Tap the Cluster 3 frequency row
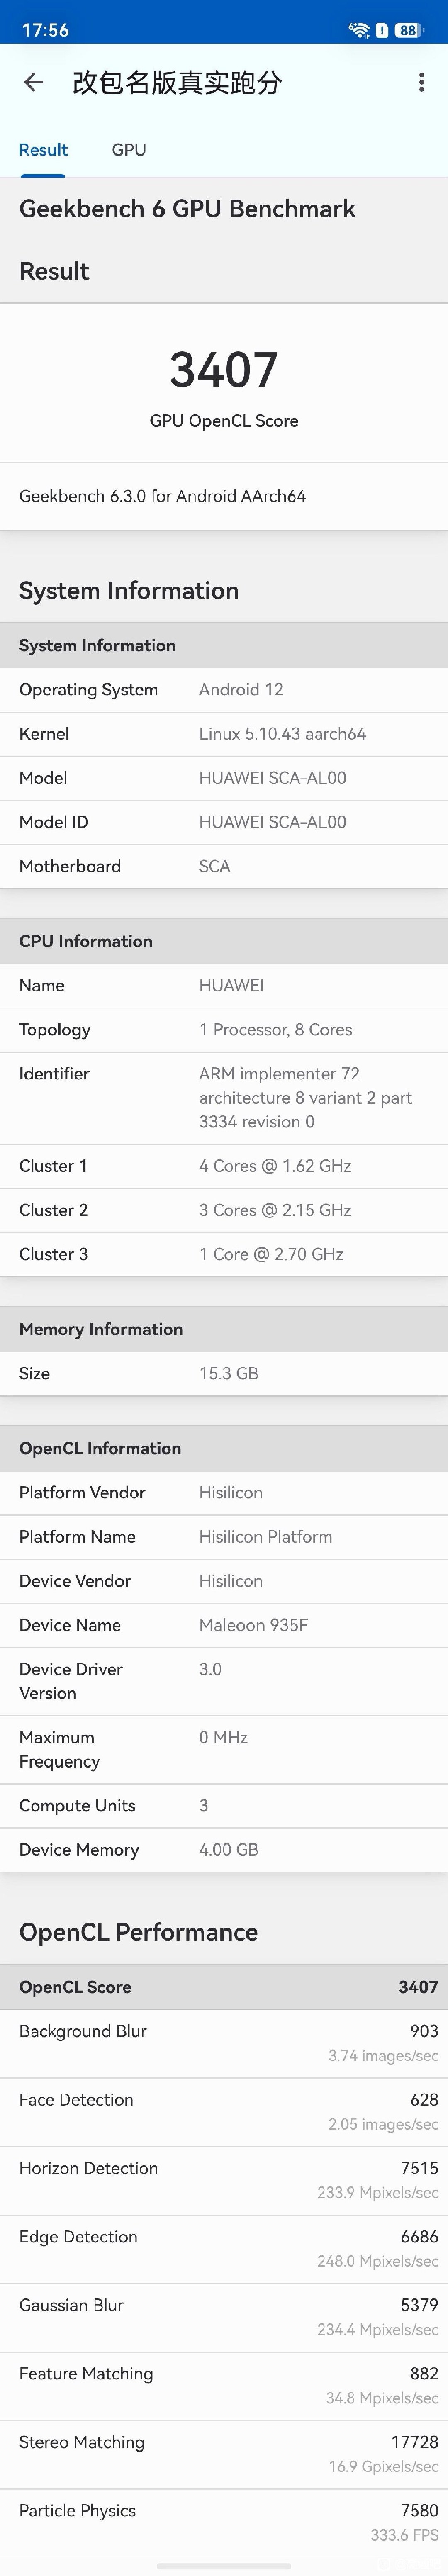Image resolution: width=448 pixels, height=2576 pixels. coord(224,1254)
